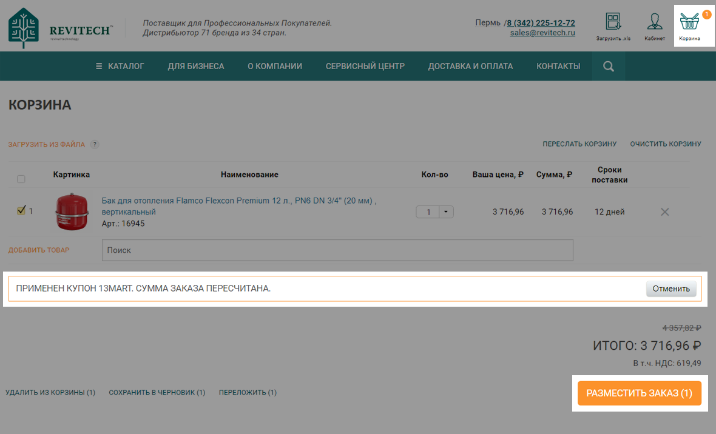
Task: Click the Кол-во column header
Action: (x=434, y=175)
